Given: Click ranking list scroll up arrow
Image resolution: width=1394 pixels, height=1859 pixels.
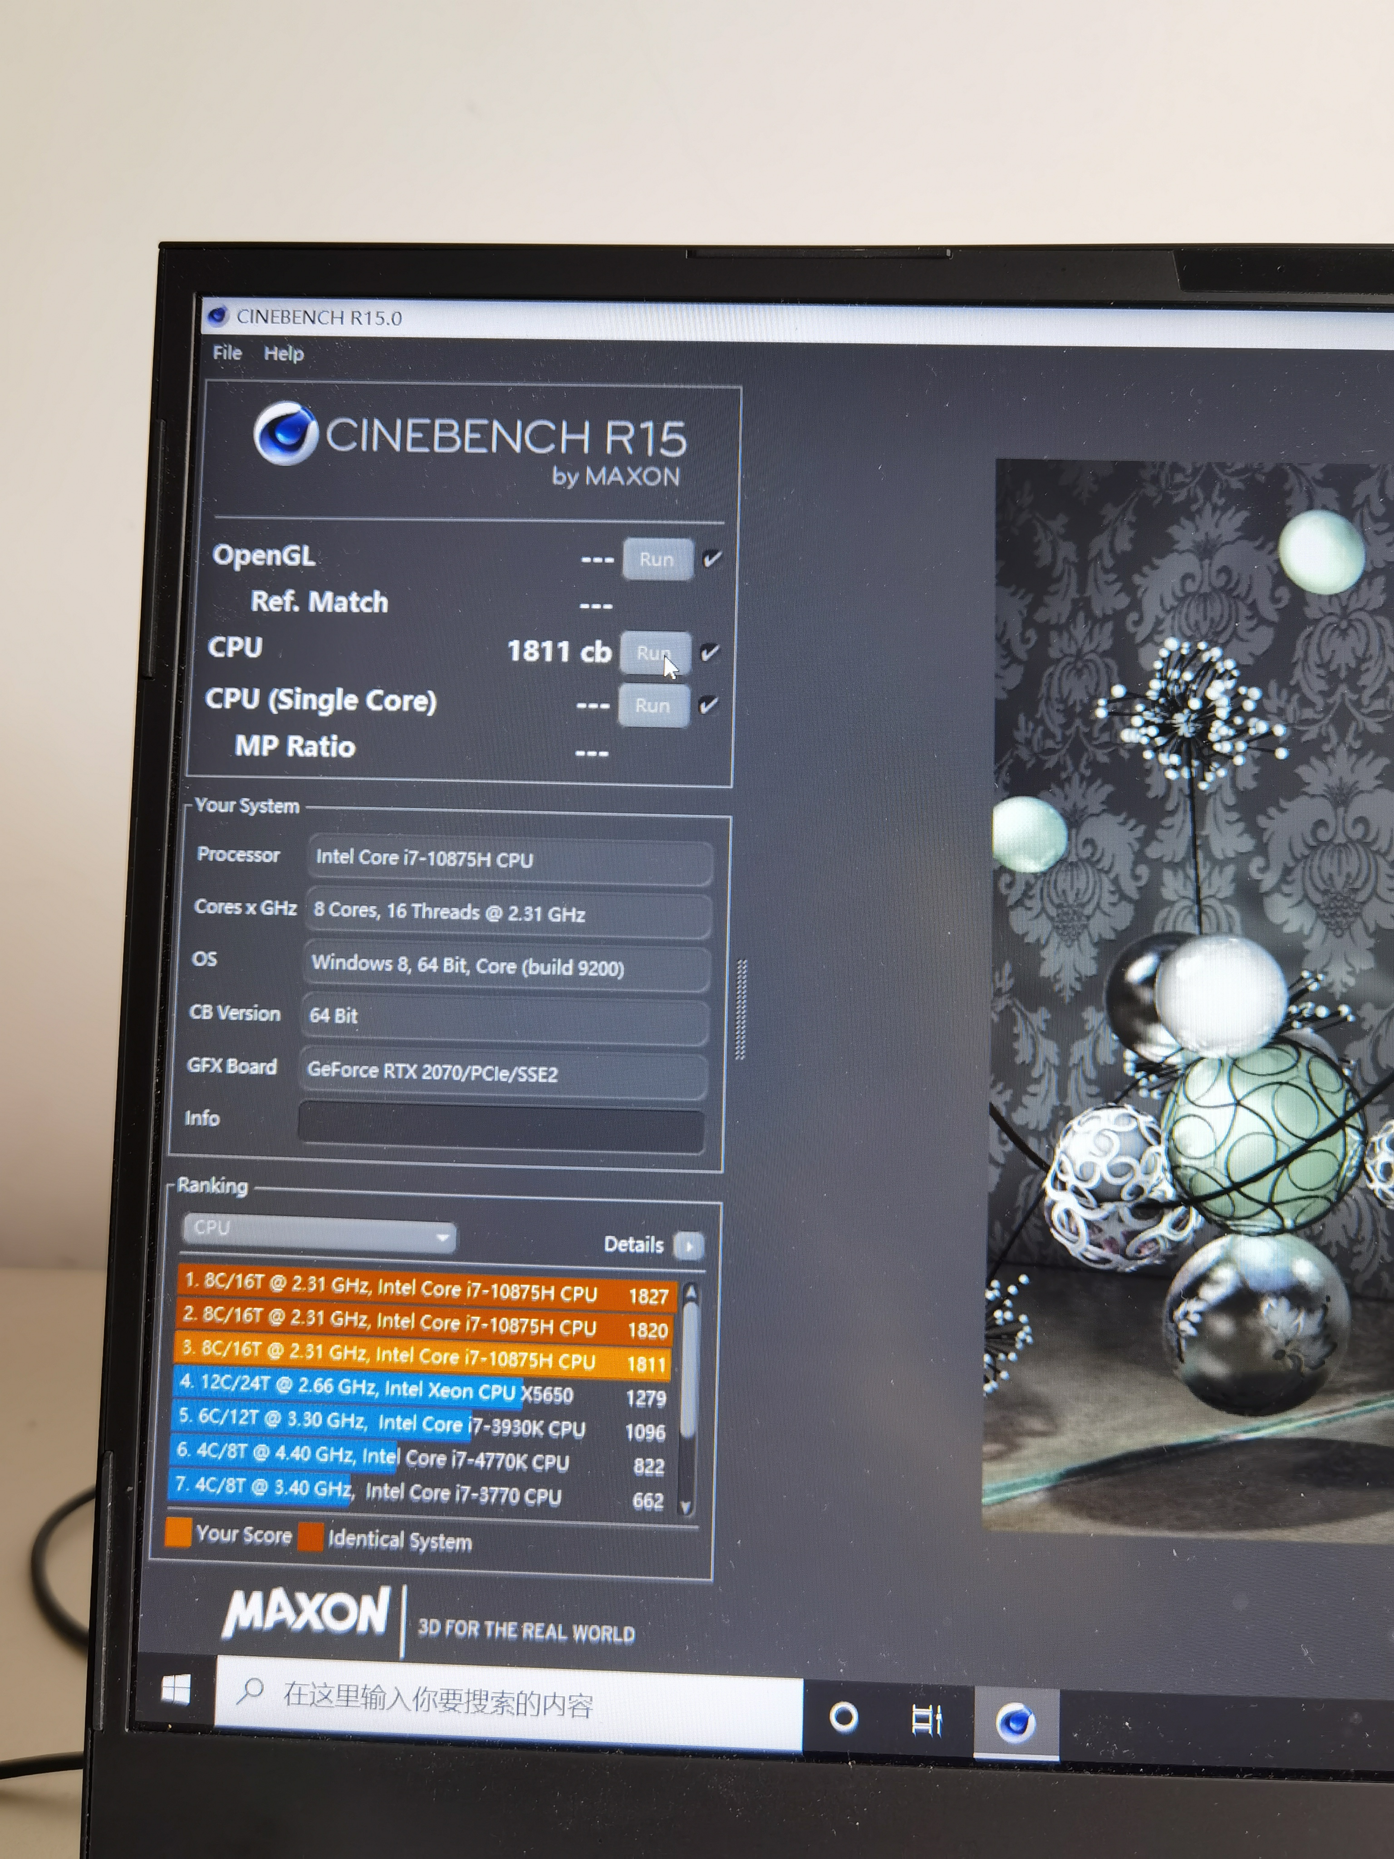Looking at the screenshot, I should (691, 1293).
